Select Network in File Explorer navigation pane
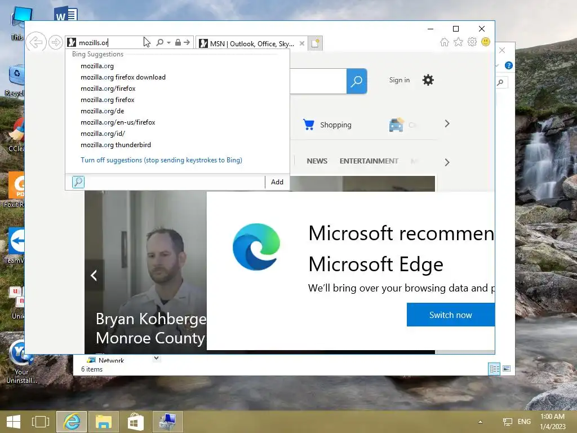Screen dimensions: 577x433 coord(106,360)
